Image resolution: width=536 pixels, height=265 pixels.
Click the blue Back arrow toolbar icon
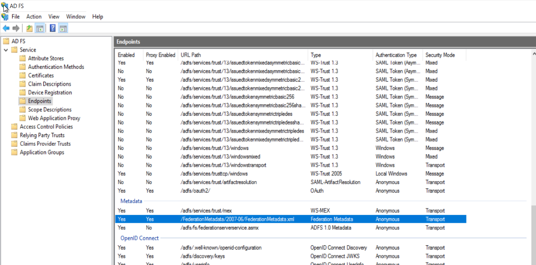[x=6, y=28]
